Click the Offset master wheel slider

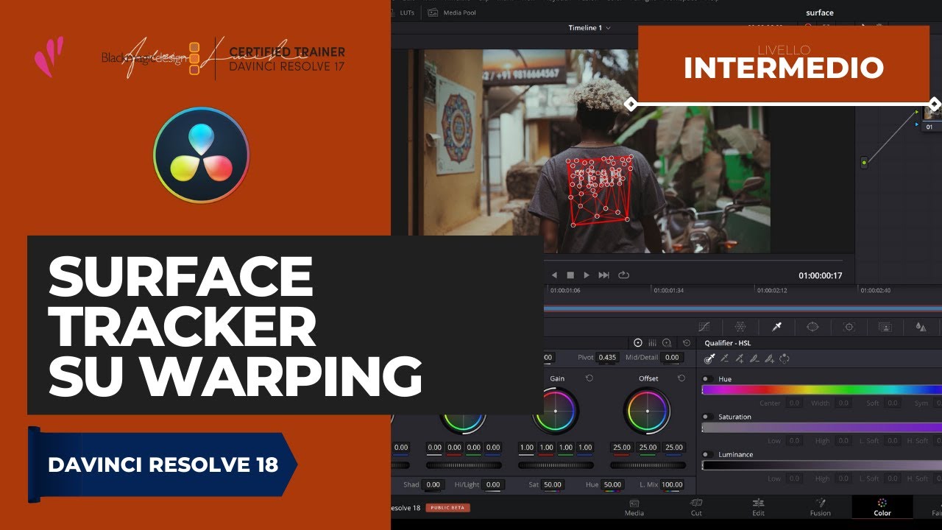648,465
